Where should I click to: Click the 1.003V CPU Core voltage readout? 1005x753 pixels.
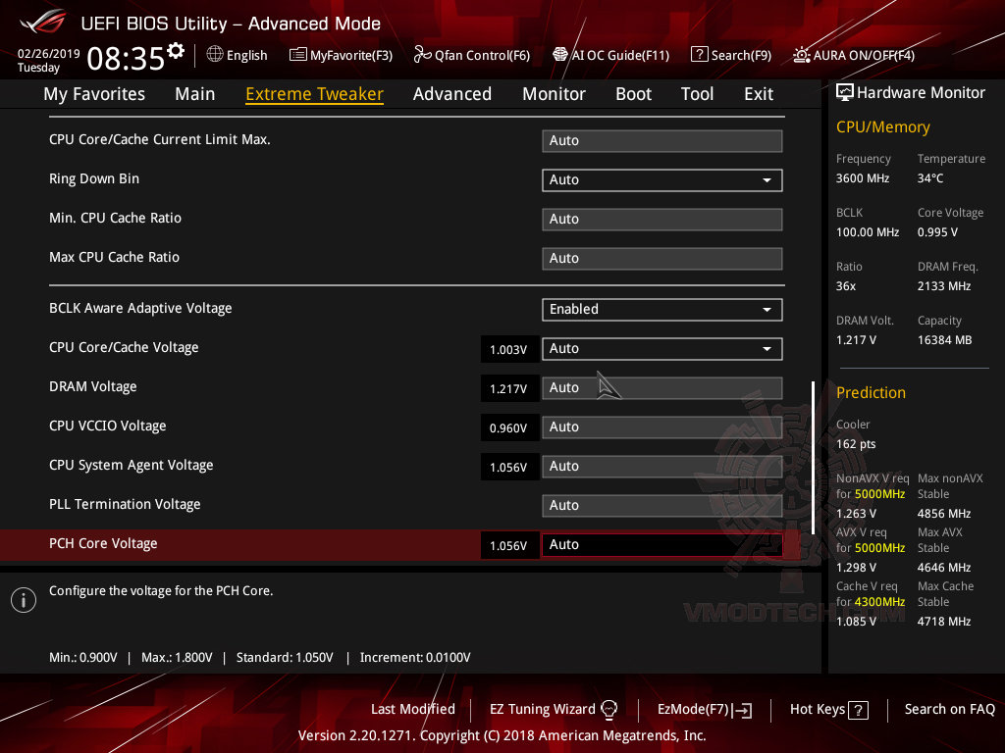click(x=509, y=350)
